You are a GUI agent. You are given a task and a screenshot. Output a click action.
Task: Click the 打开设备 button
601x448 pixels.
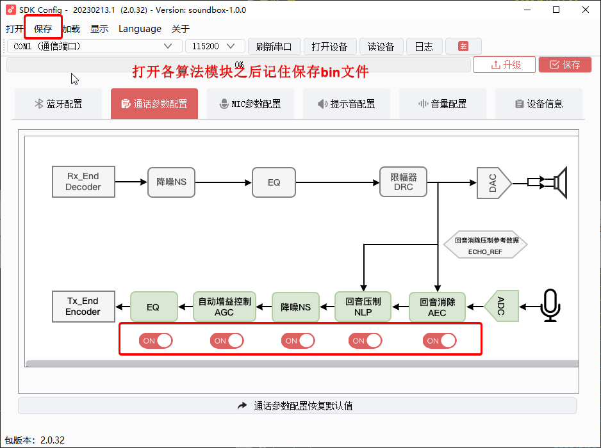pyautogui.click(x=329, y=47)
